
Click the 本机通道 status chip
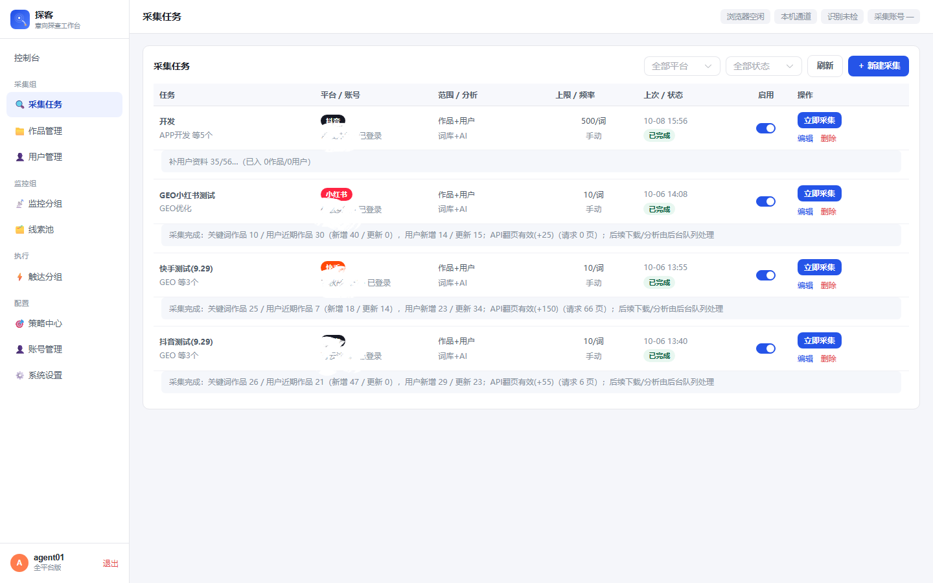pyautogui.click(x=796, y=17)
